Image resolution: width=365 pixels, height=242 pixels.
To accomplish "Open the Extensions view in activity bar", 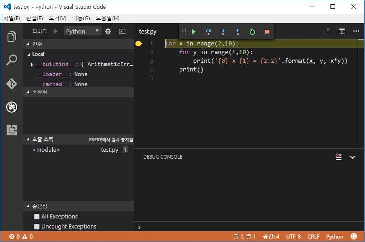I will coord(12,130).
